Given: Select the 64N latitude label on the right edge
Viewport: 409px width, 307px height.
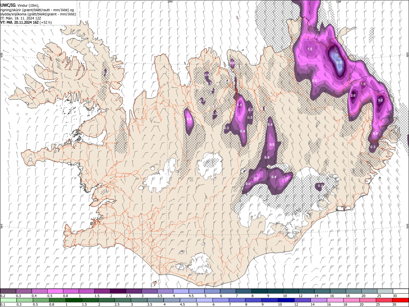Looking at the screenshot, I should [x=407, y=225].
